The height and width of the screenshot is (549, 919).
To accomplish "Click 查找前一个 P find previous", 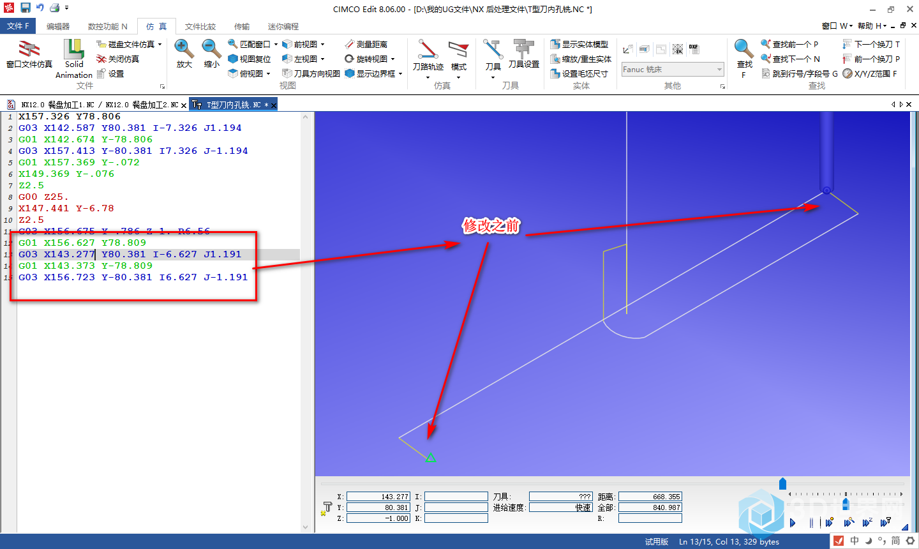I will (789, 44).
